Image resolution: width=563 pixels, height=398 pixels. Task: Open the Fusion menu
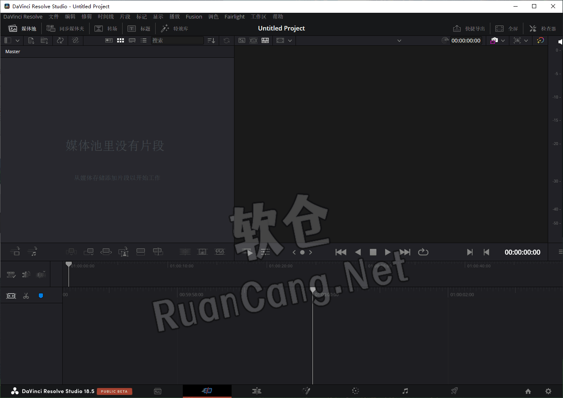pos(194,16)
